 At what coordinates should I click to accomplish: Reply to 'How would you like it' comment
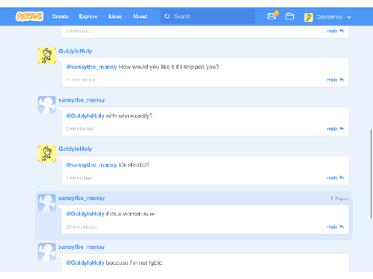coord(336,80)
